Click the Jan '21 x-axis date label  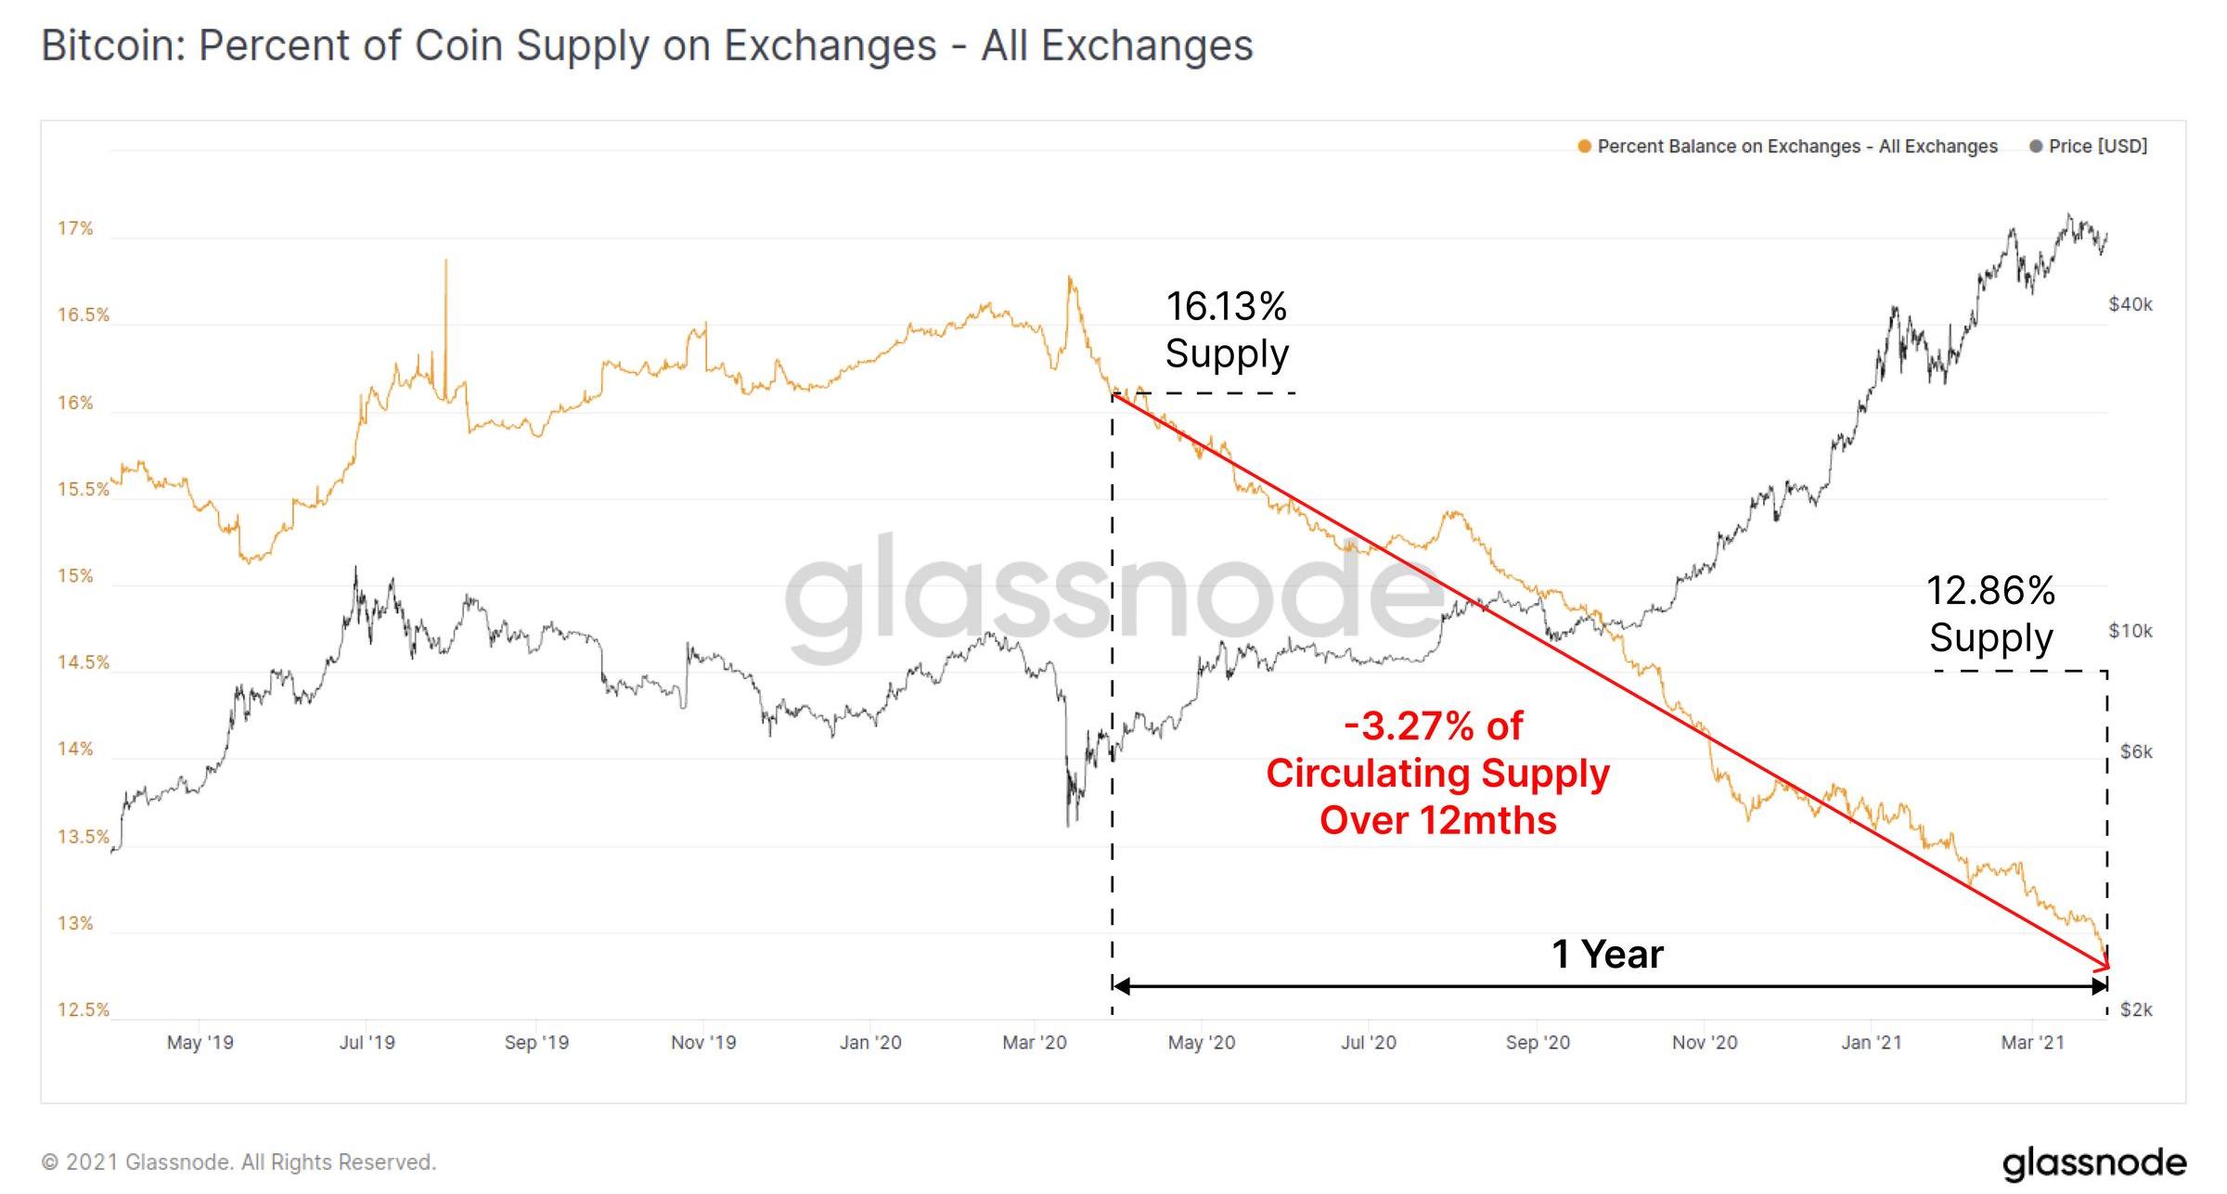tap(1871, 1043)
